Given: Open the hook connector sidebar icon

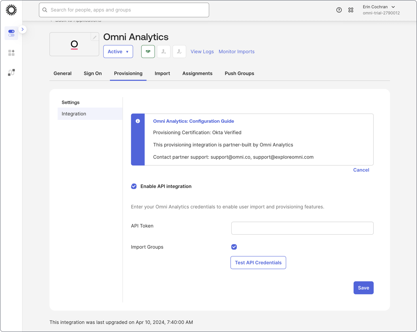Looking at the screenshot, I should (x=11, y=72).
